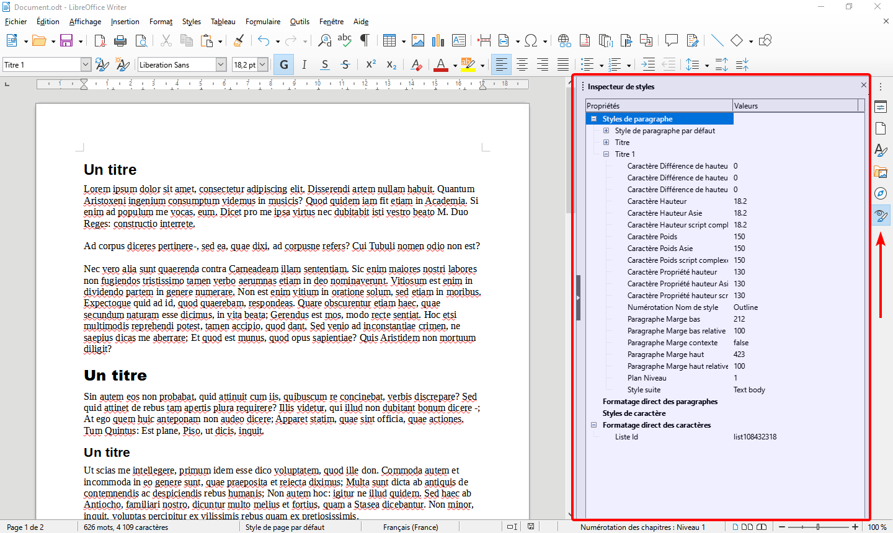The height and width of the screenshot is (533, 893).
Task: Open the paragraph style dropdown showing Titre 1
Action: [86, 64]
